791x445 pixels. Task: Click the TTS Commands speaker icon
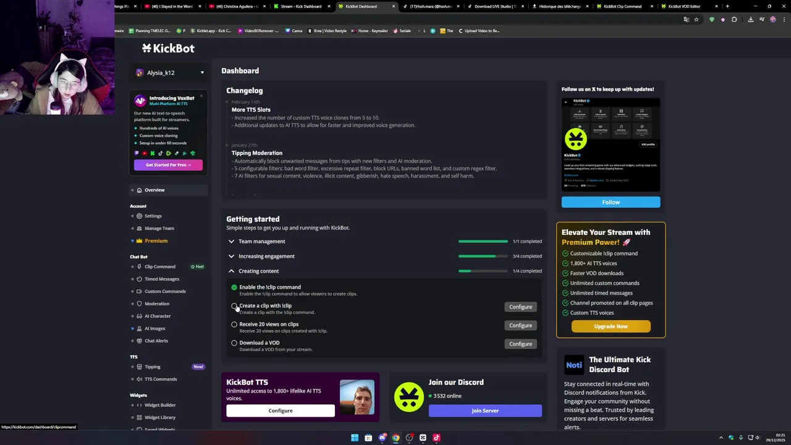click(x=139, y=379)
